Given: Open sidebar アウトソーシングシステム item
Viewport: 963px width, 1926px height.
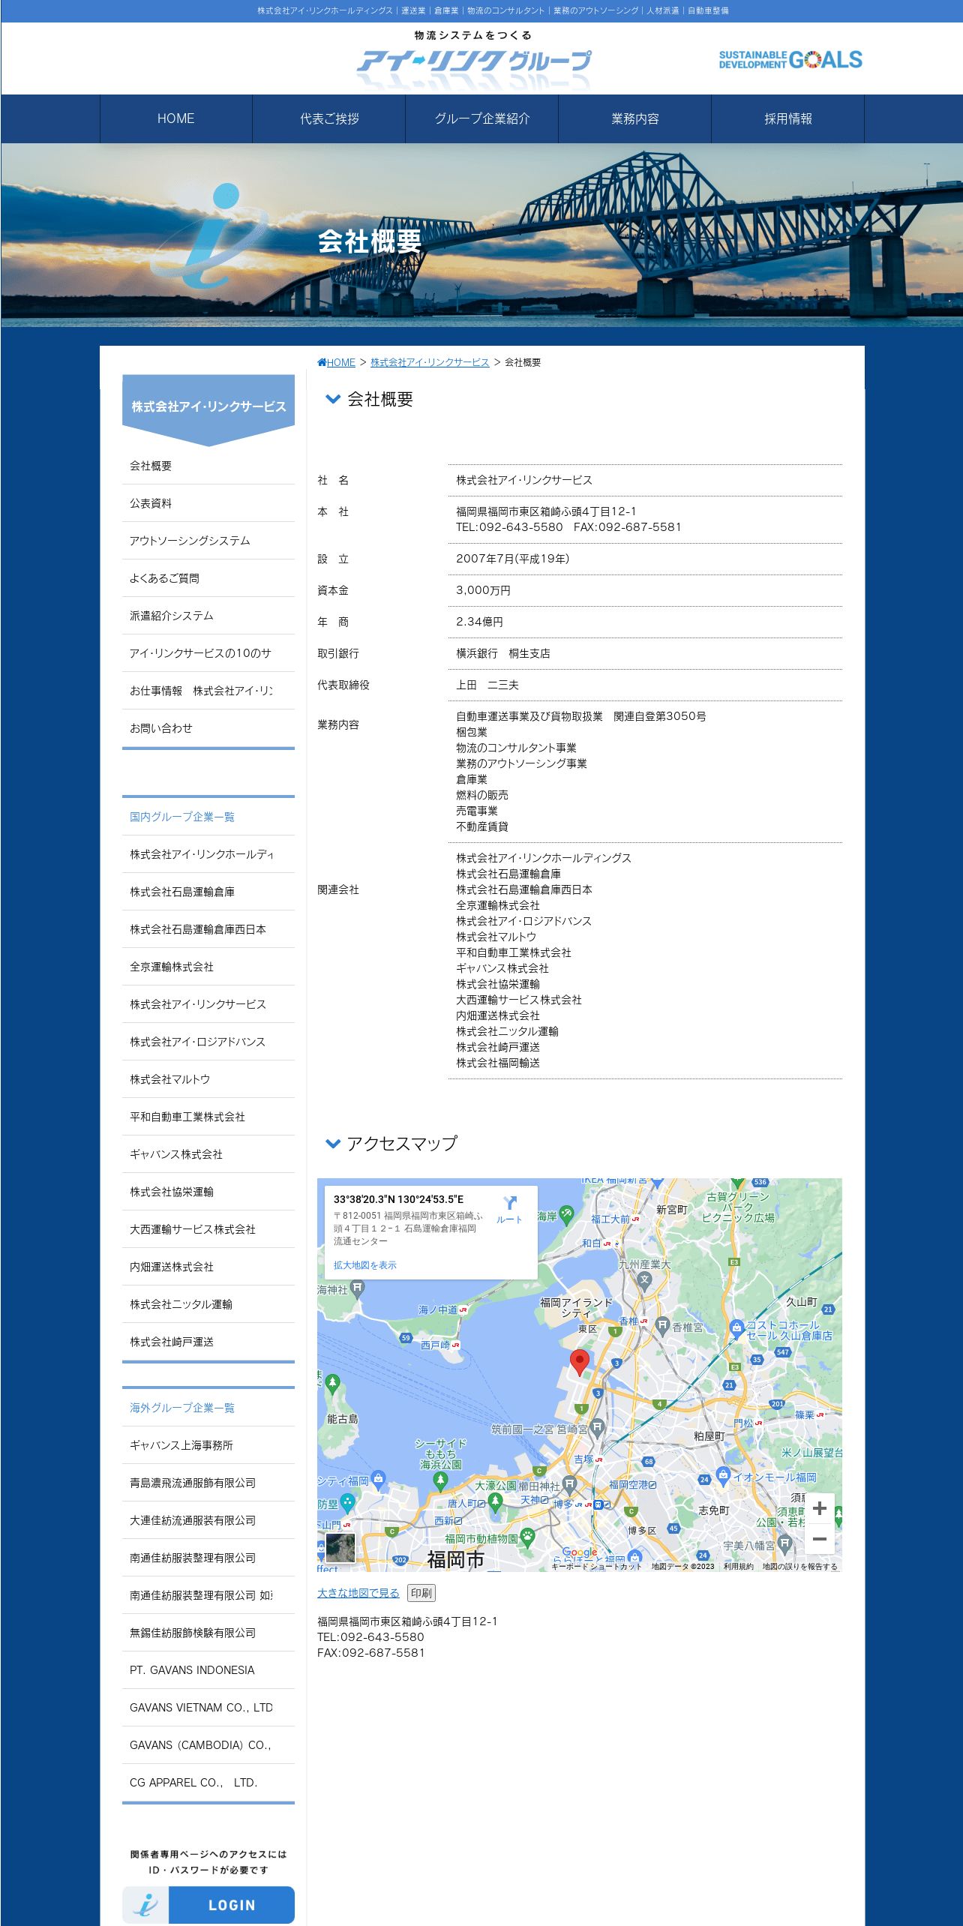Looking at the screenshot, I should point(208,541).
